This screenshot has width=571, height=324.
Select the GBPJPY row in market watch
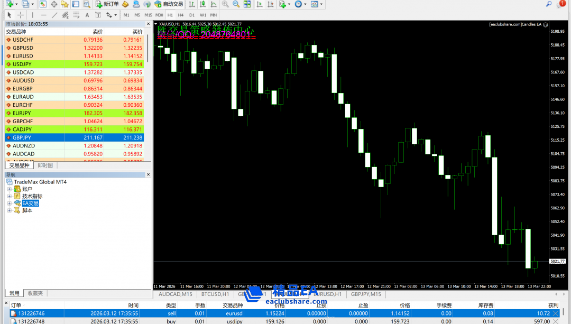[x=74, y=137]
